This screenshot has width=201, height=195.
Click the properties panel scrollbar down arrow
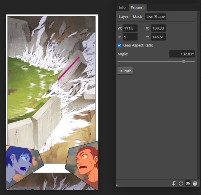(198, 177)
